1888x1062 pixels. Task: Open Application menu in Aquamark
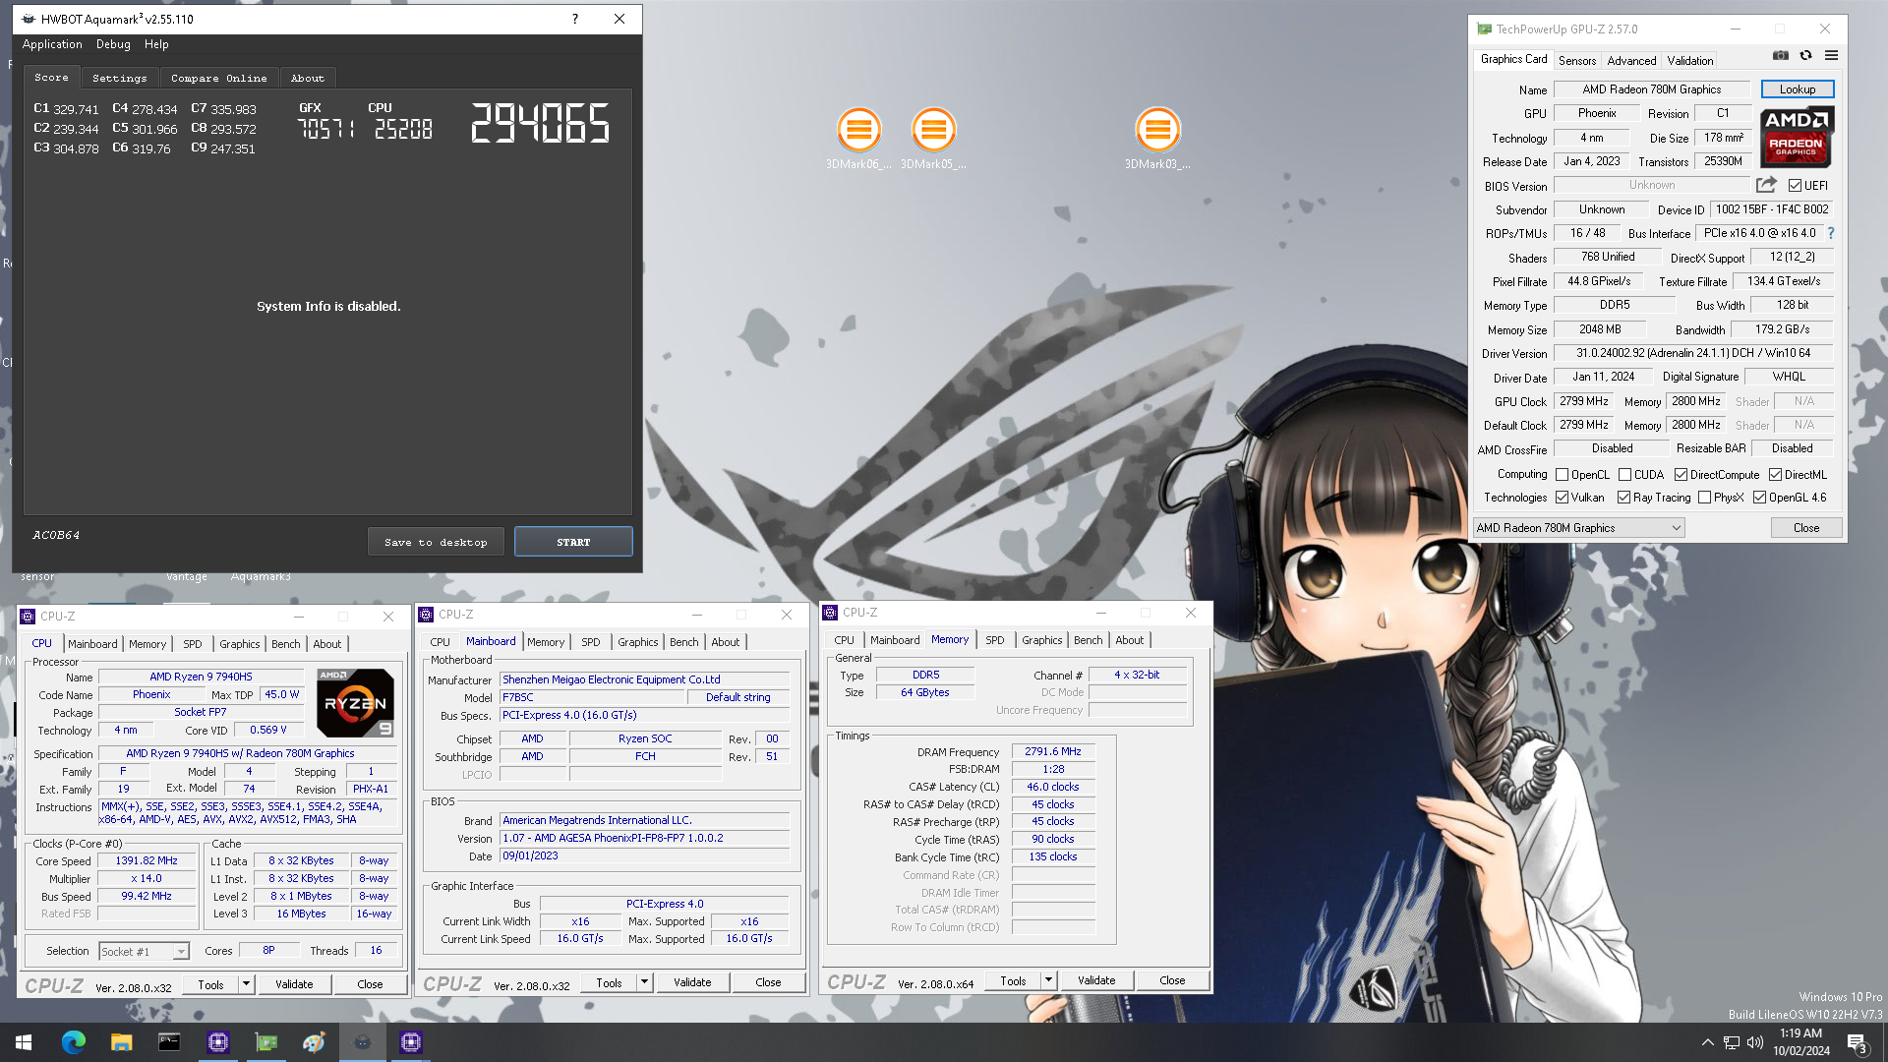coord(52,44)
